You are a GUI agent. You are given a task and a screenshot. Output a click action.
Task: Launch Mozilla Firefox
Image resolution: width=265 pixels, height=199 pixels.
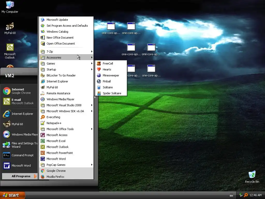(x=66, y=177)
